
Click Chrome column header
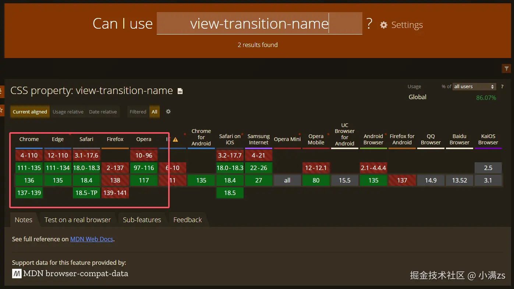click(29, 139)
